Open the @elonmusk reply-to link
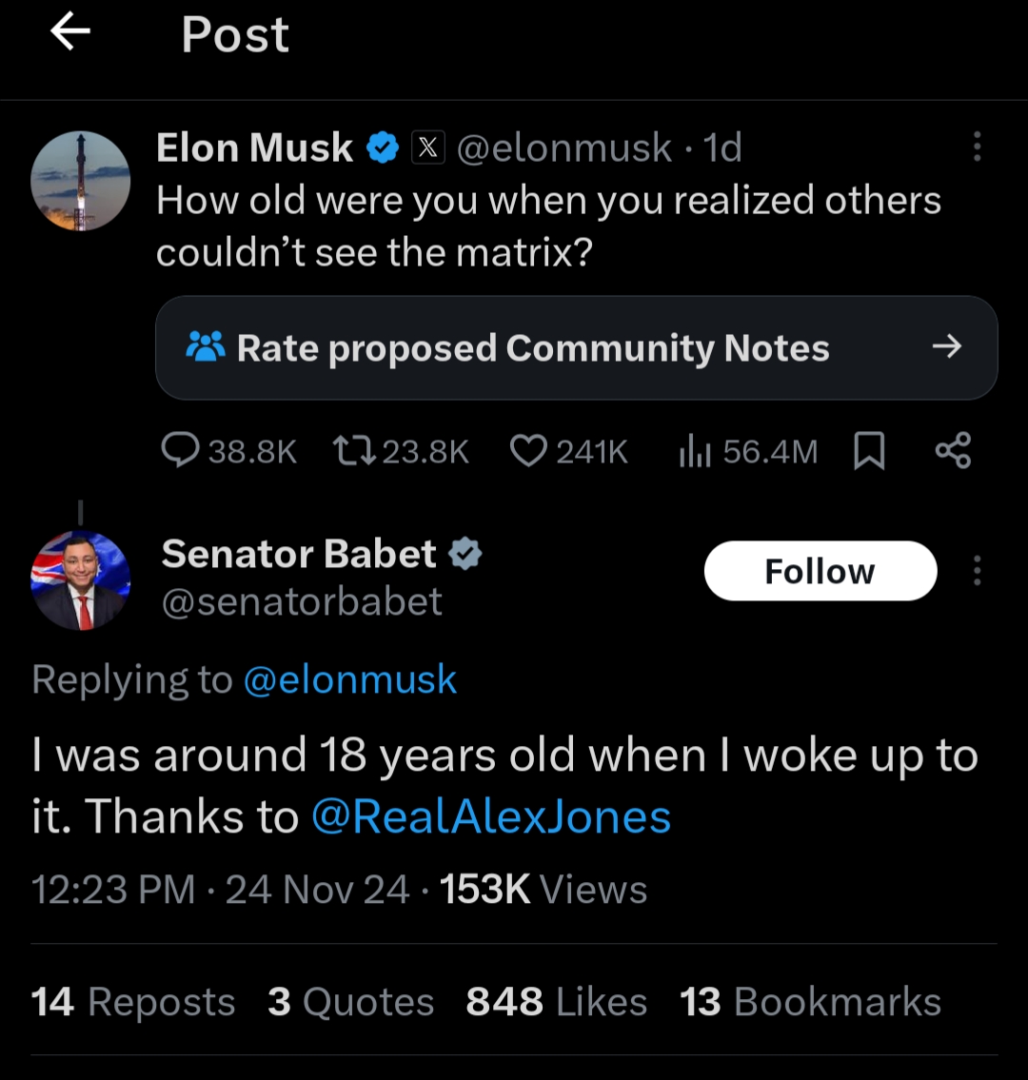The width and height of the screenshot is (1028, 1080). coord(350,679)
